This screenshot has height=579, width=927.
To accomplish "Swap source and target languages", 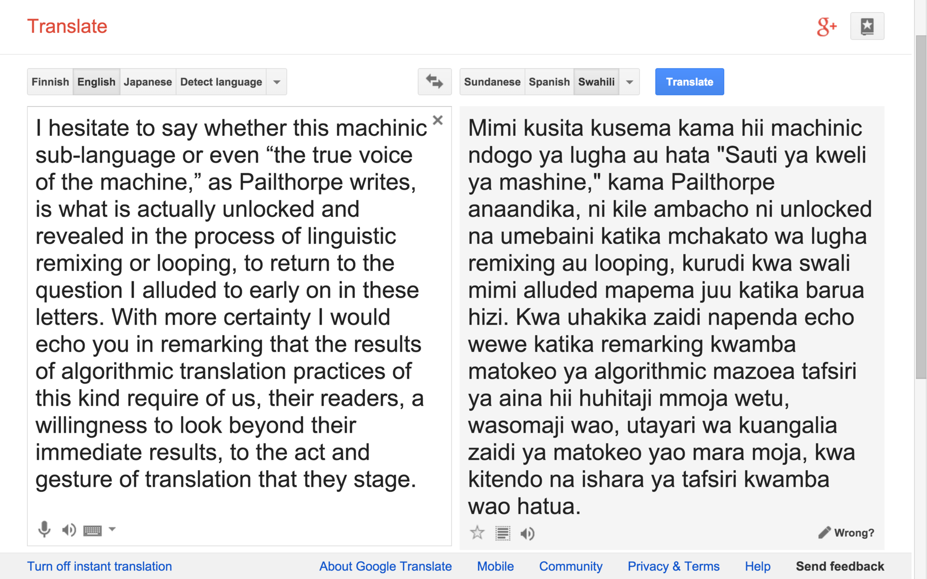I will coord(434,82).
